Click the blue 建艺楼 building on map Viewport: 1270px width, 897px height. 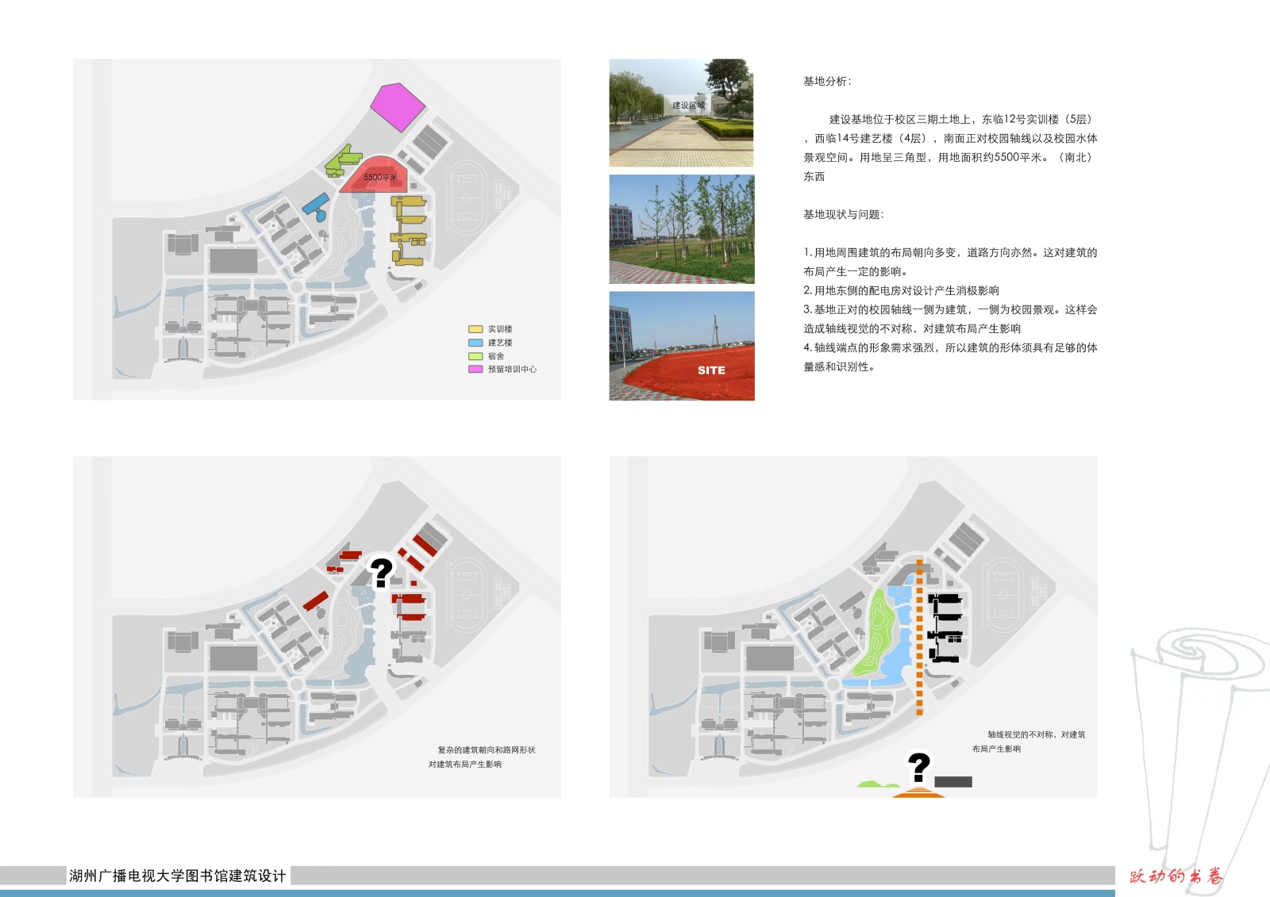click(316, 206)
